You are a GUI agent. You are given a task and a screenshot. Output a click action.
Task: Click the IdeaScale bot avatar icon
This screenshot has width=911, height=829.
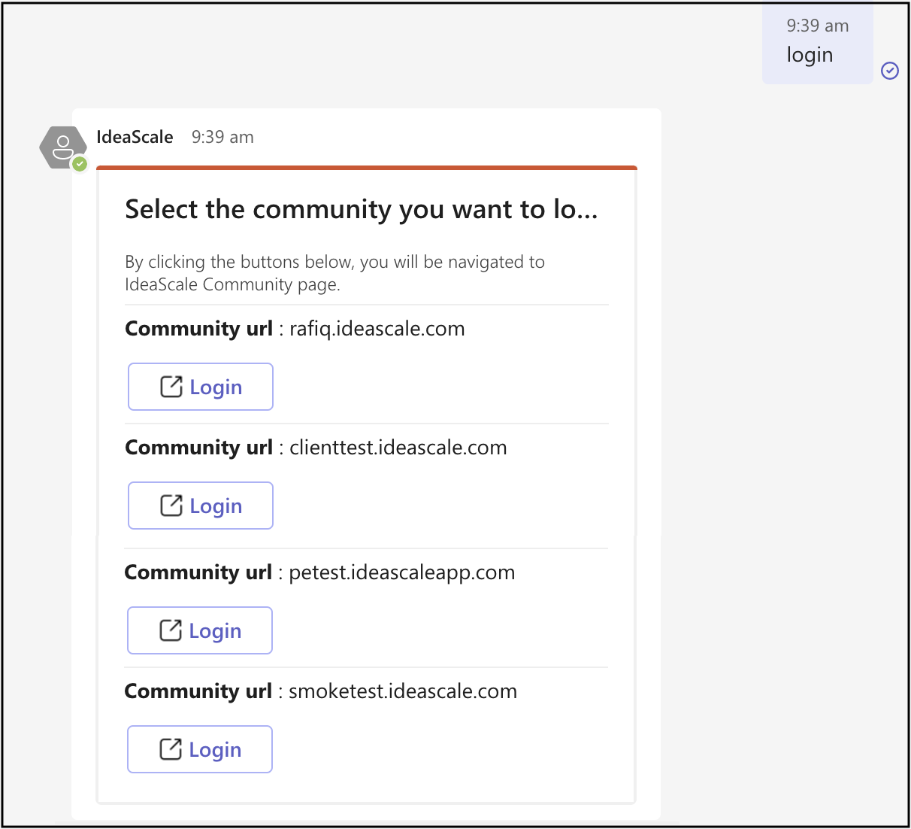[x=63, y=147]
